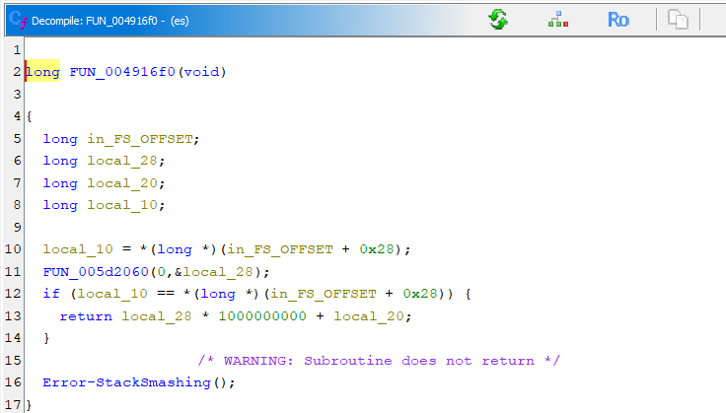Click the closing brace on line 14
The height and width of the screenshot is (413, 726).
pos(46,338)
